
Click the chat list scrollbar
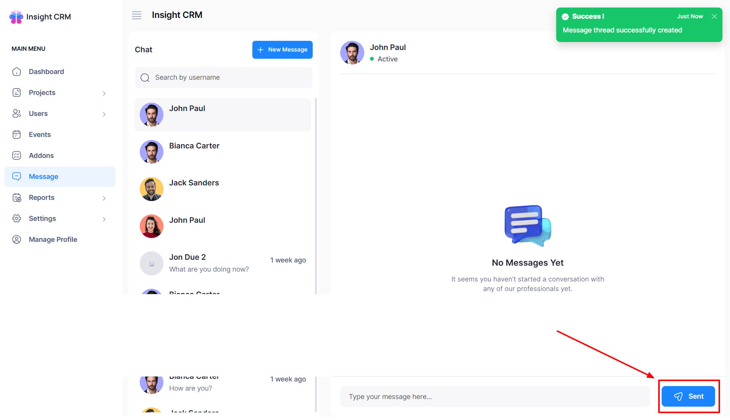coord(316,191)
